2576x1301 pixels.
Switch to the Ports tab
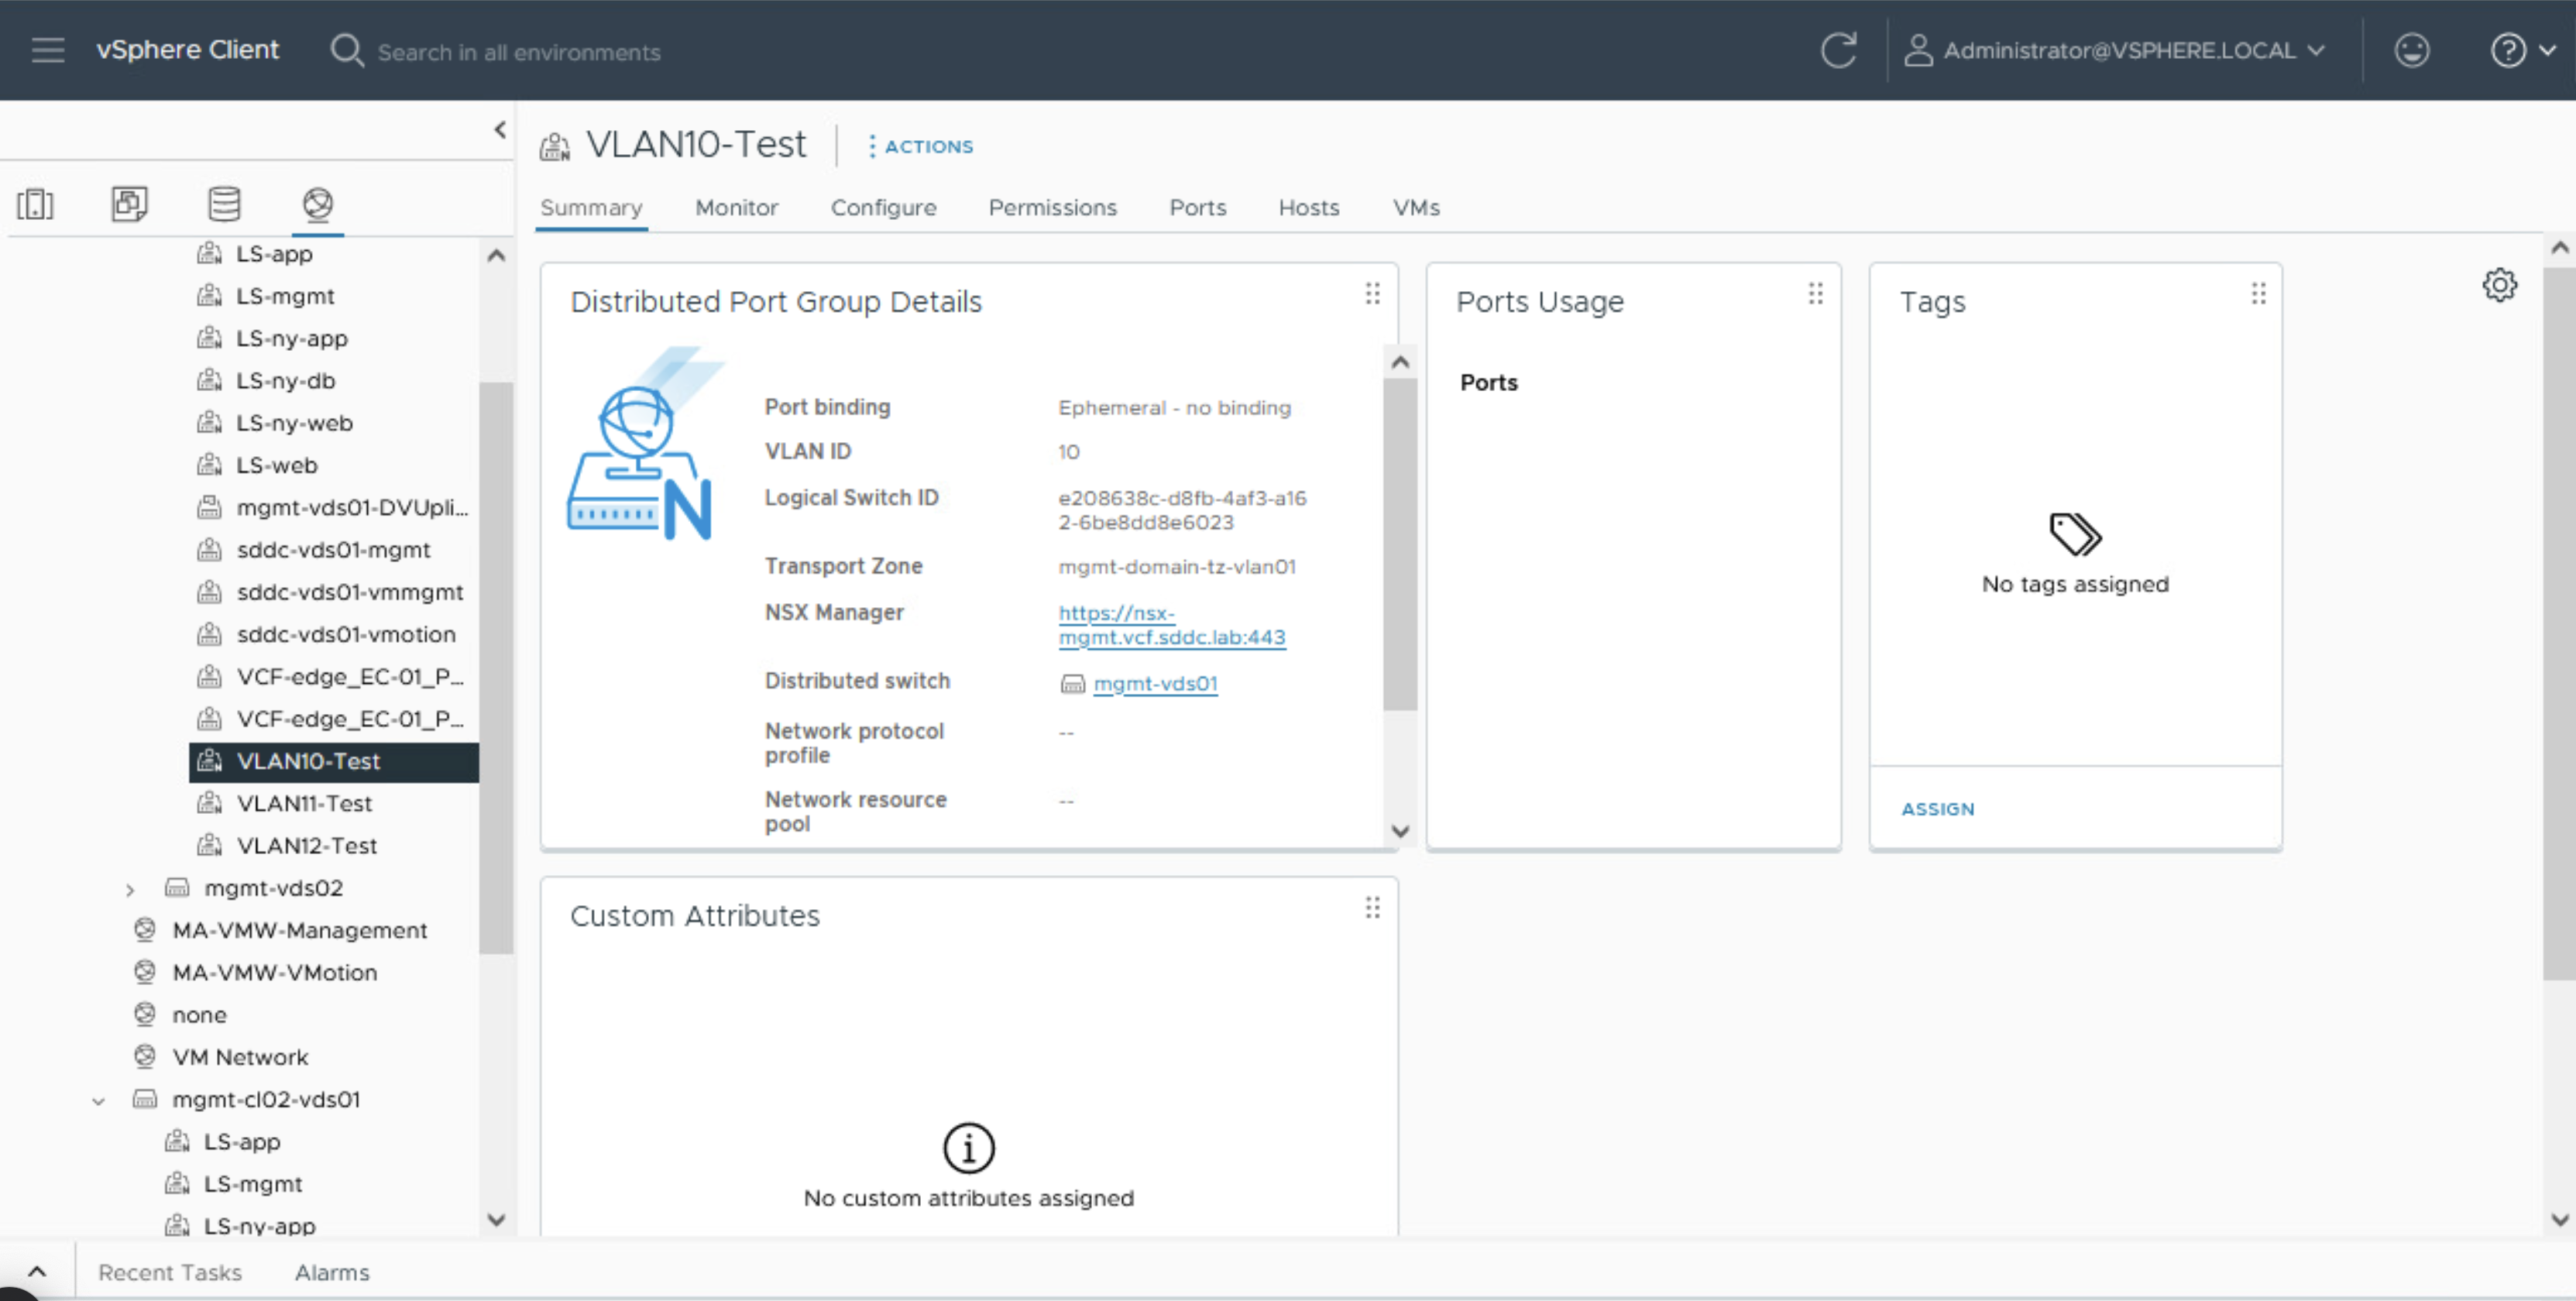pyautogui.click(x=1197, y=208)
